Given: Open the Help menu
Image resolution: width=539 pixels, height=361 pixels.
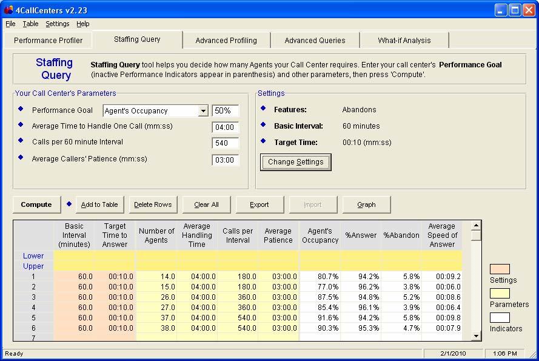Looking at the screenshot, I should click(83, 24).
